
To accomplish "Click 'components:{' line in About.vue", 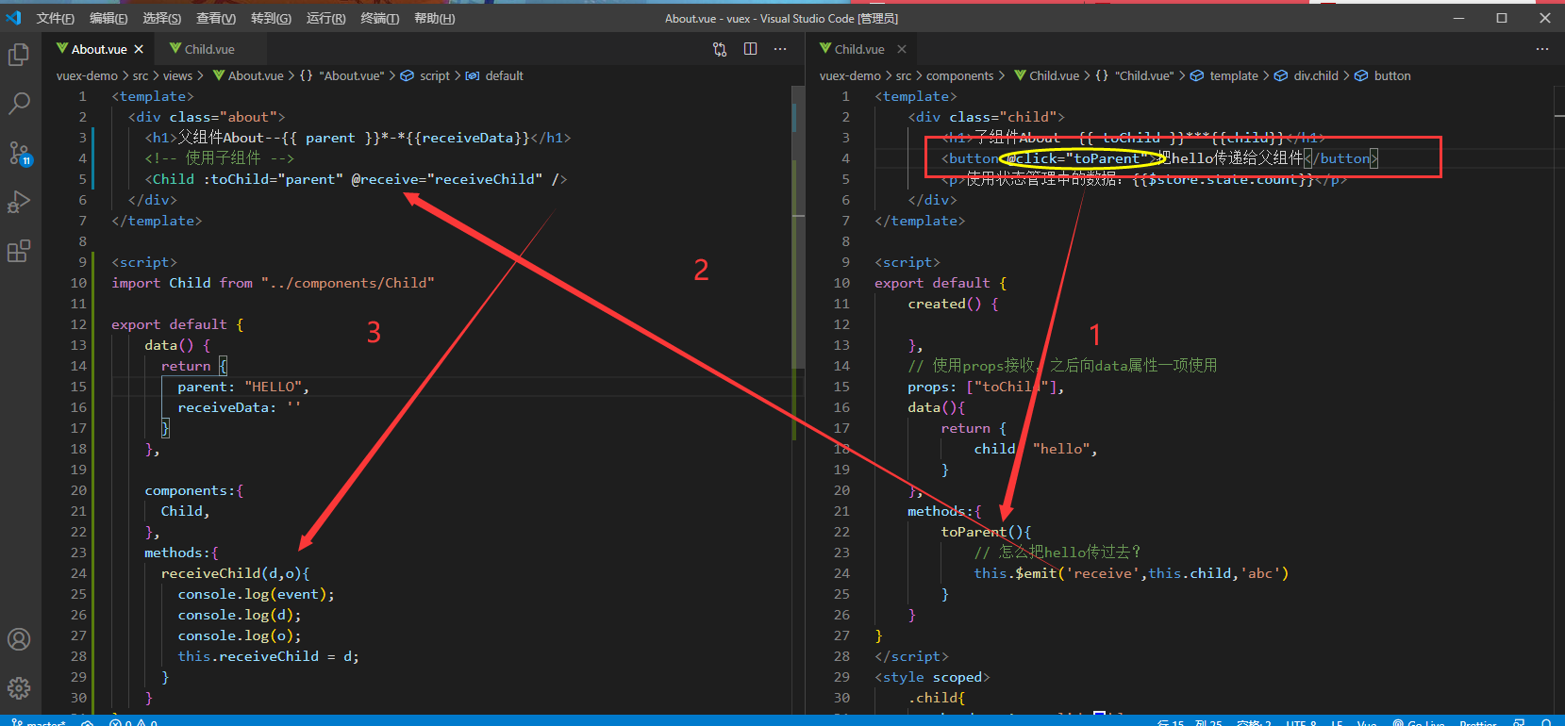I will [193, 490].
